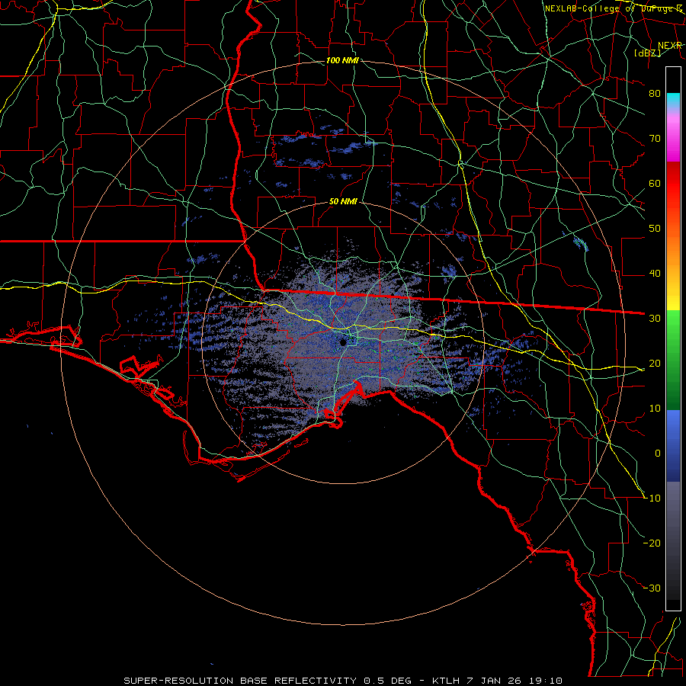
Task: Click the "30" value on the dBZ scale
Action: [x=655, y=318]
